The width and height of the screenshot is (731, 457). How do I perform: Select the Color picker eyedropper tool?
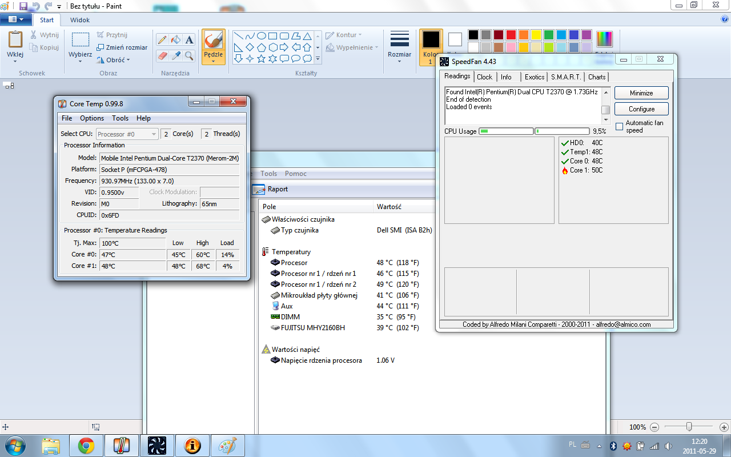pyautogui.click(x=176, y=56)
